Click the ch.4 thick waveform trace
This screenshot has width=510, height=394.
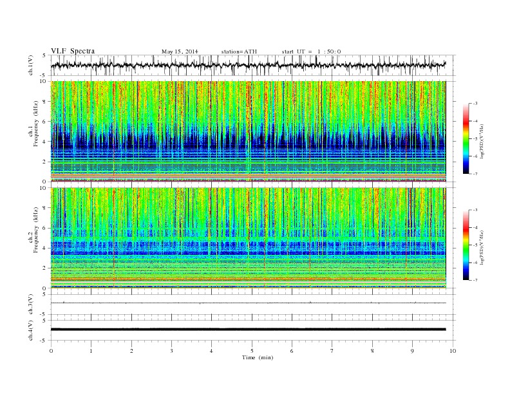tap(248, 330)
